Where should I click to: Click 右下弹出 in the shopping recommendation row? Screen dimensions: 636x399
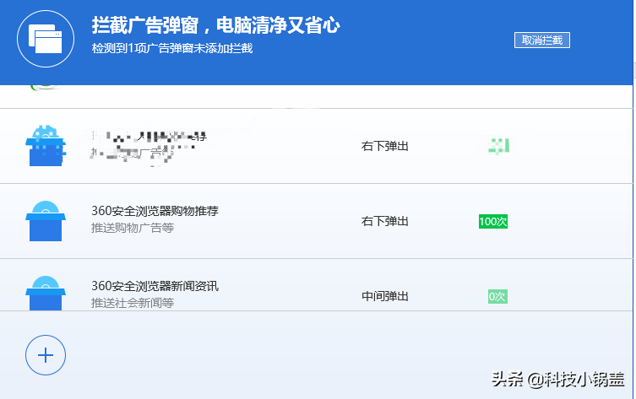tap(384, 221)
